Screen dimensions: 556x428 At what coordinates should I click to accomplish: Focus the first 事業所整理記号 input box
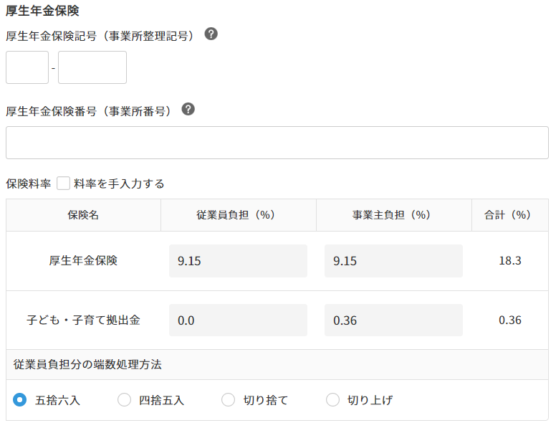pos(27,67)
